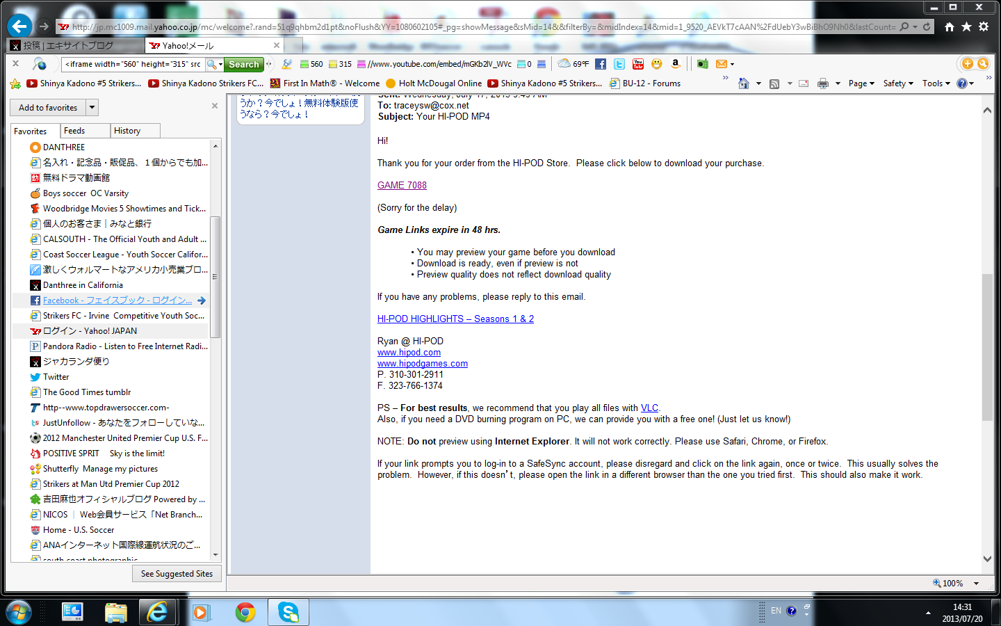The width and height of the screenshot is (1001, 626).
Task: Open the Twitter toolbar icon
Action: [x=619, y=64]
